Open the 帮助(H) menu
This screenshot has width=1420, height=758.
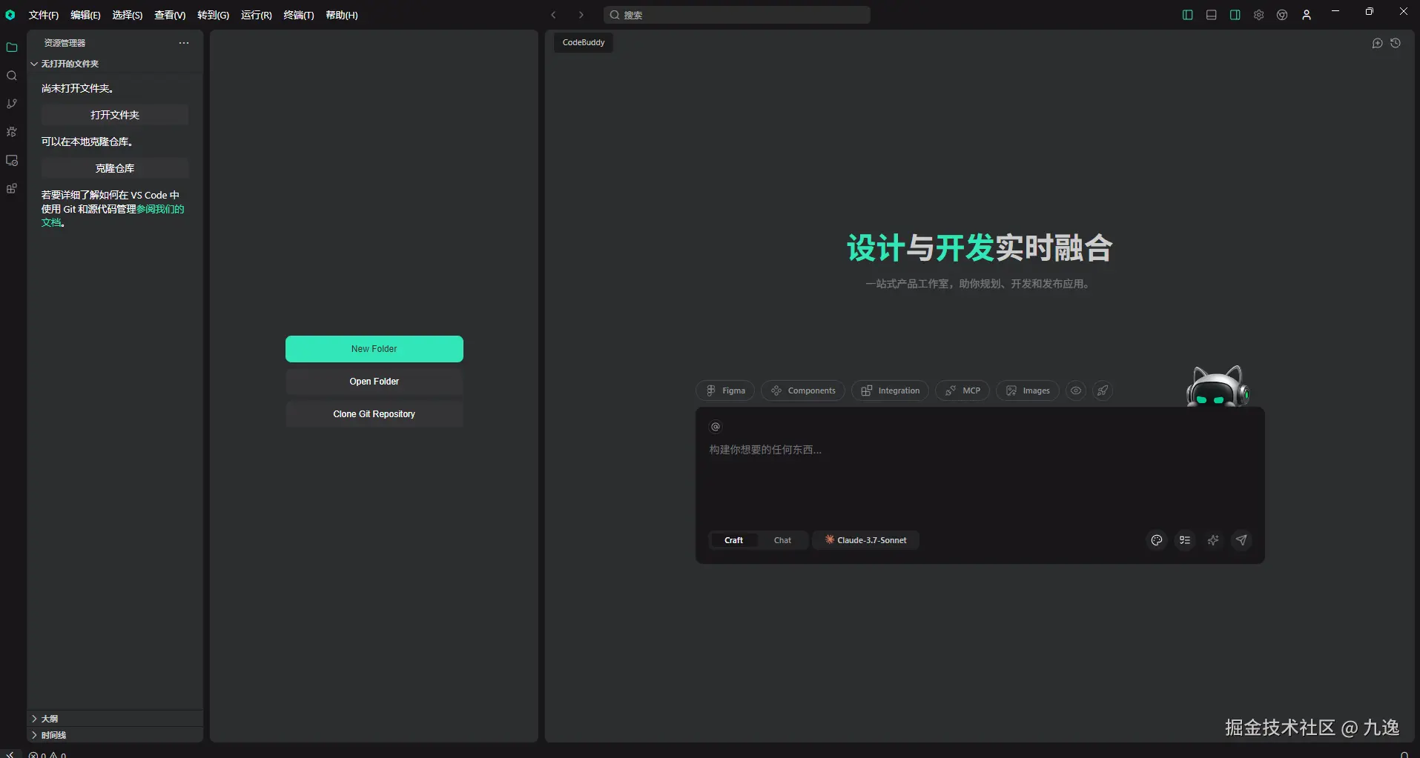point(342,15)
